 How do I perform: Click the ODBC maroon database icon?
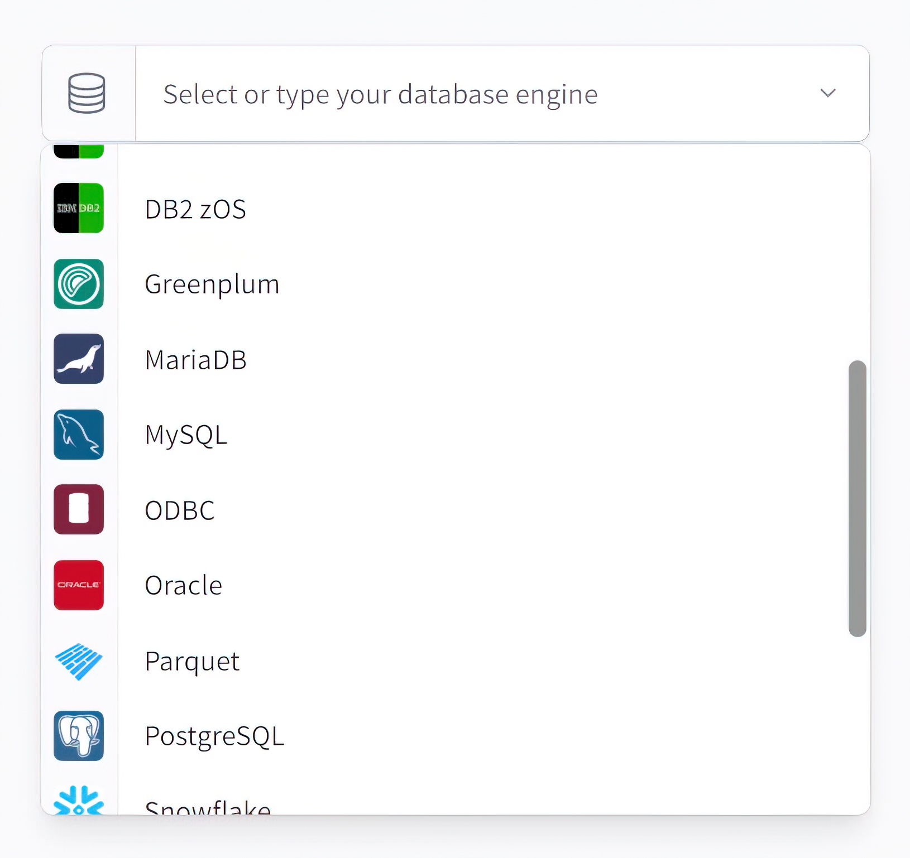point(79,509)
